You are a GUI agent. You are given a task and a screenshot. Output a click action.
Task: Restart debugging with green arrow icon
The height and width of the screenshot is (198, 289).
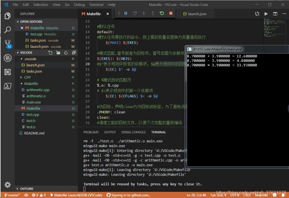point(161,13)
